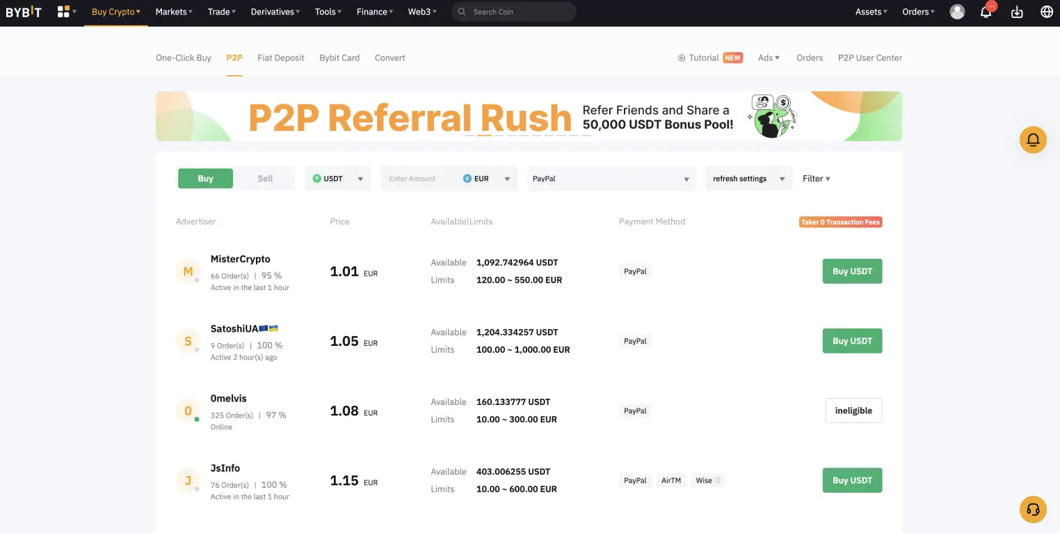This screenshot has height=533, width=1060.
Task: Click the 1.01 EUR price
Action: pos(353,271)
